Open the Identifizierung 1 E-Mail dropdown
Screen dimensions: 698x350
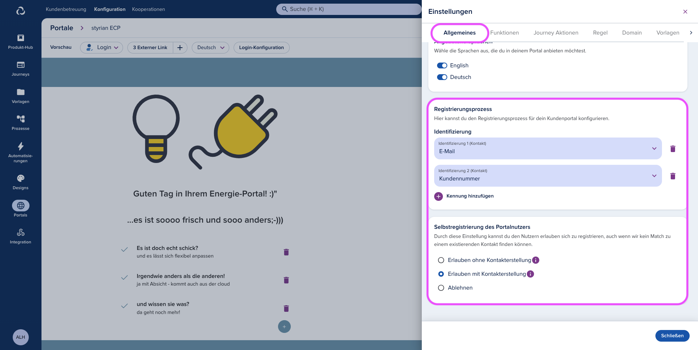(x=548, y=148)
